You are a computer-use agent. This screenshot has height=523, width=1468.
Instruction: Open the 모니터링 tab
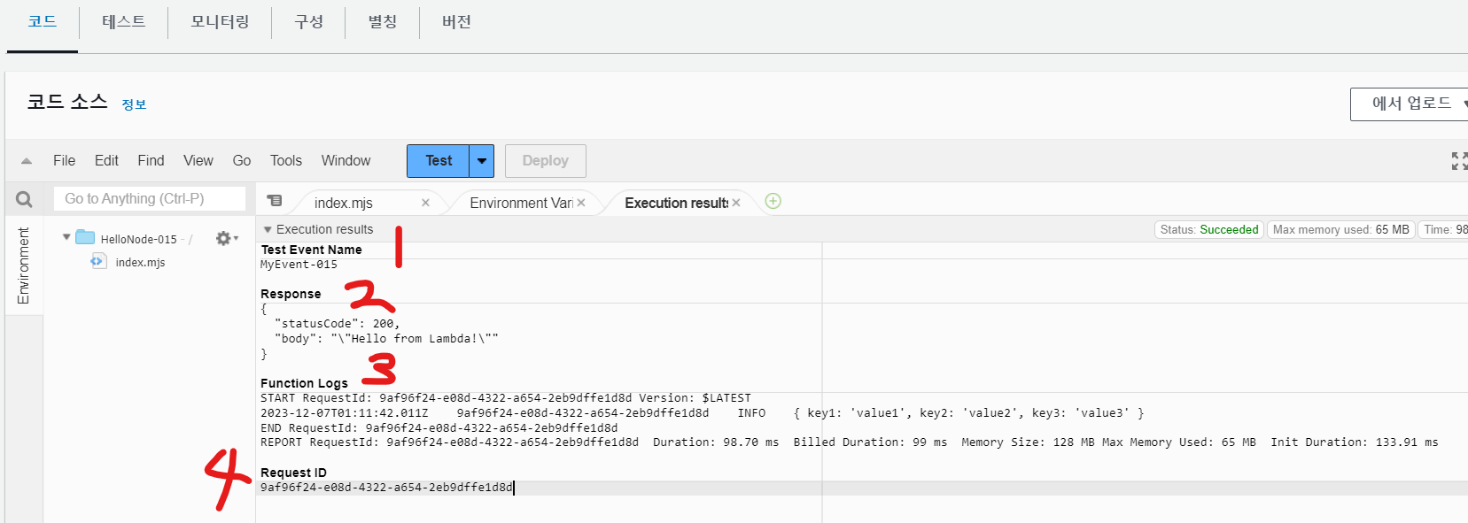(x=220, y=22)
